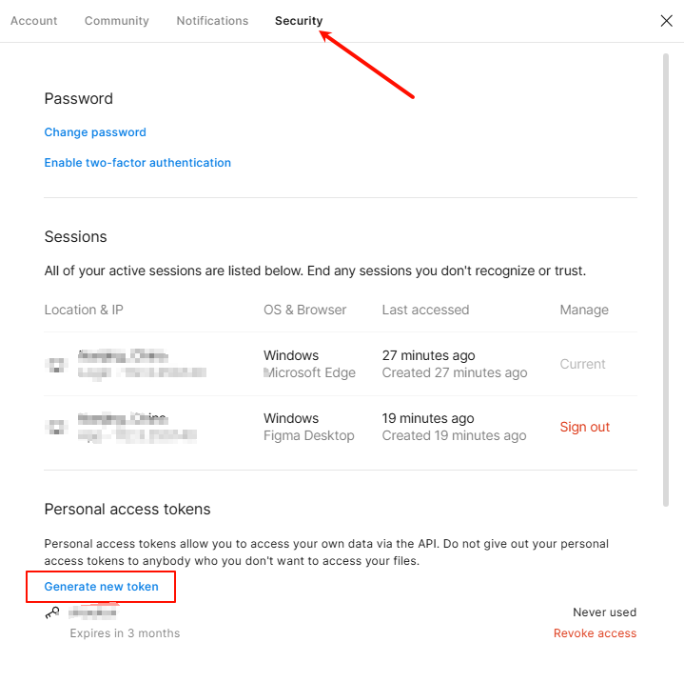Revoke access for the personal token
Image resolution: width=684 pixels, height=682 pixels.
click(x=595, y=633)
